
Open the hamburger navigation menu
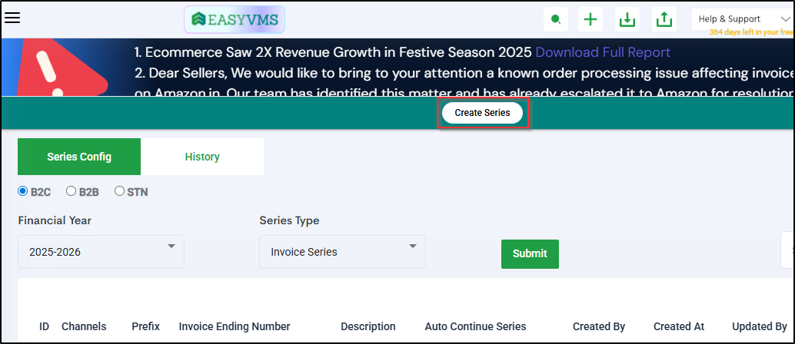tap(12, 18)
